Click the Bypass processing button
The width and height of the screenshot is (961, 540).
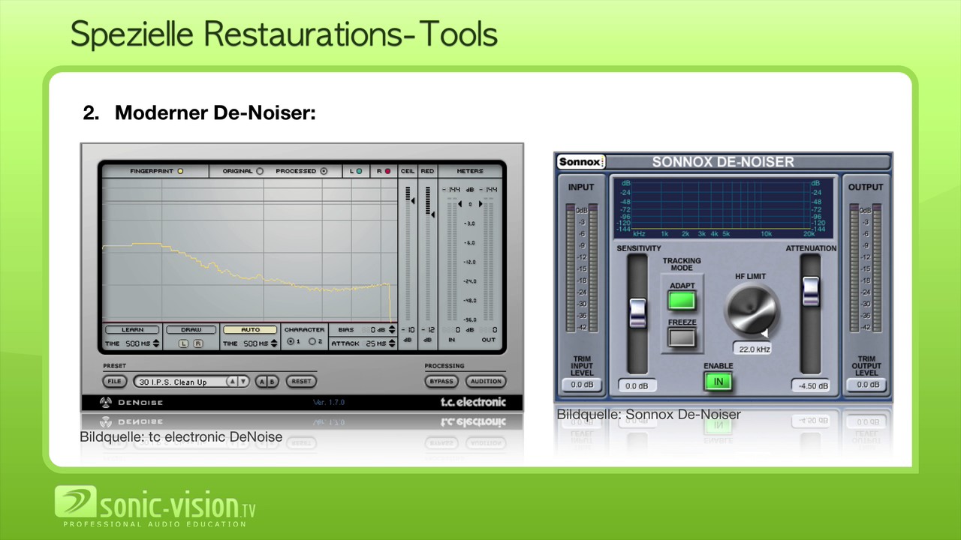(441, 382)
